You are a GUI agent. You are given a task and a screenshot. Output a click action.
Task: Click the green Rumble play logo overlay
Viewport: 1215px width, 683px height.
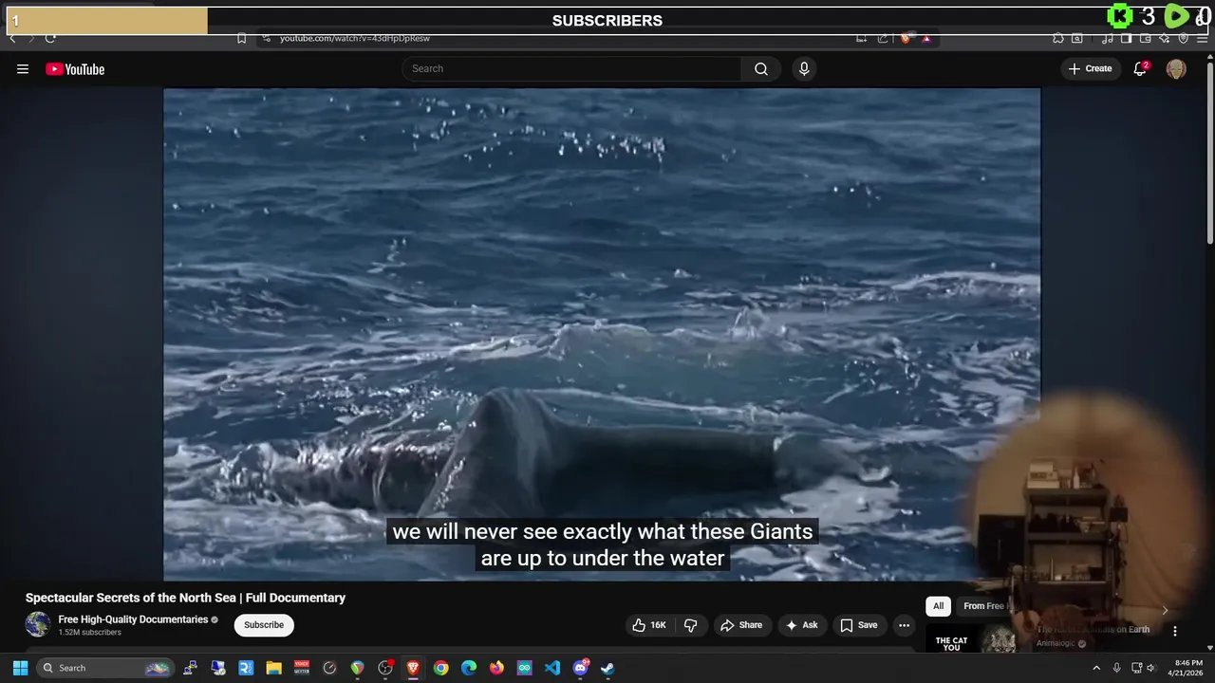click(1176, 16)
